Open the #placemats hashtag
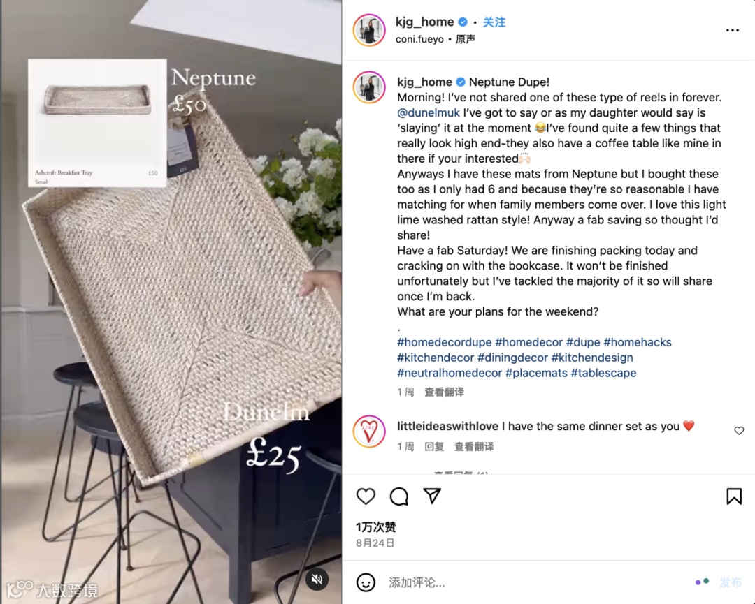The height and width of the screenshot is (604, 755). [536, 373]
